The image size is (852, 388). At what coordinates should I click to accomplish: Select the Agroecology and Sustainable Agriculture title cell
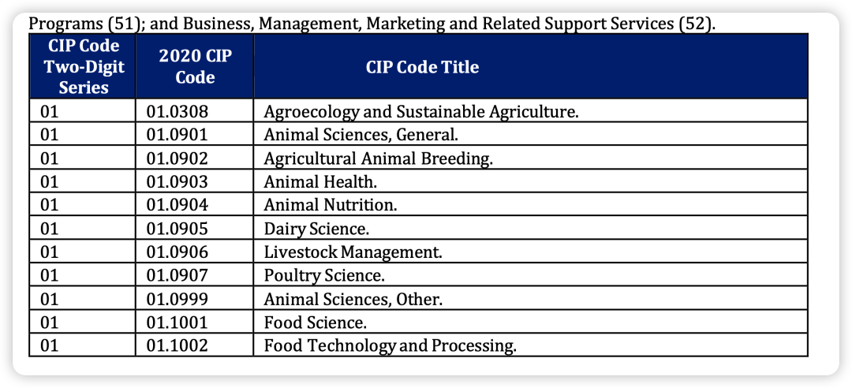[531, 111]
